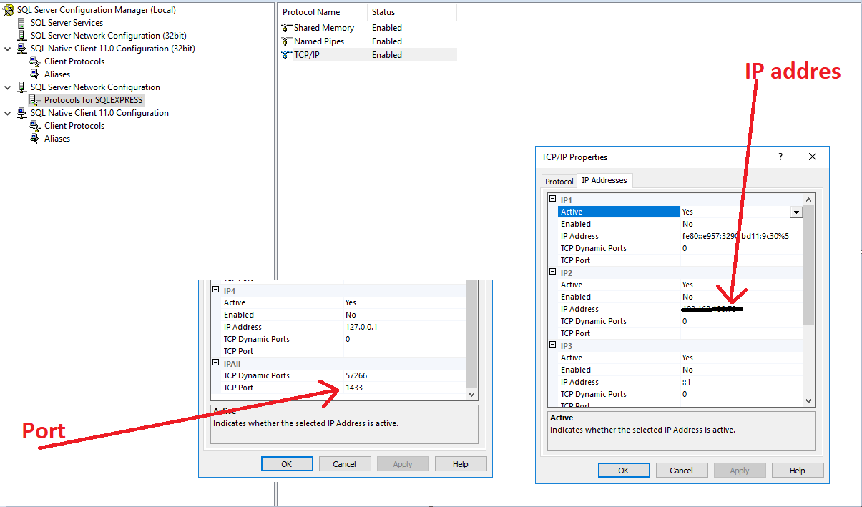Collapse the IP4 property group
This screenshot has height=507, width=862.
click(x=215, y=291)
